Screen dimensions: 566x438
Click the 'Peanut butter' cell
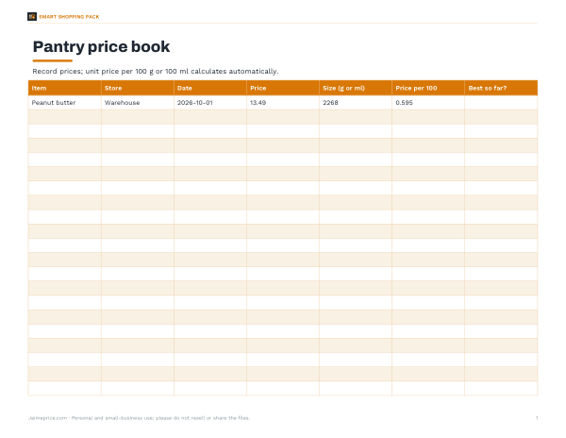(64, 103)
